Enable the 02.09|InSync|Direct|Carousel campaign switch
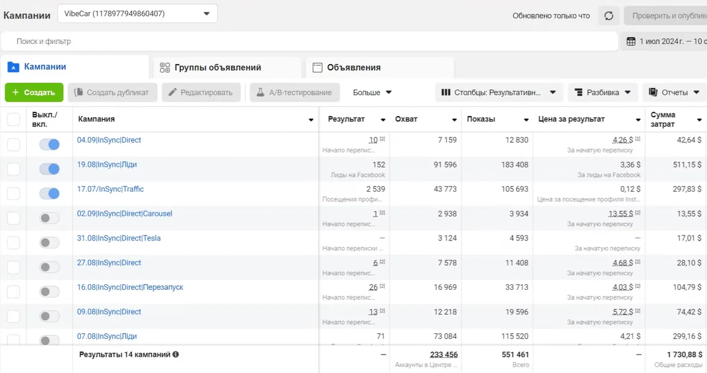 [49, 218]
